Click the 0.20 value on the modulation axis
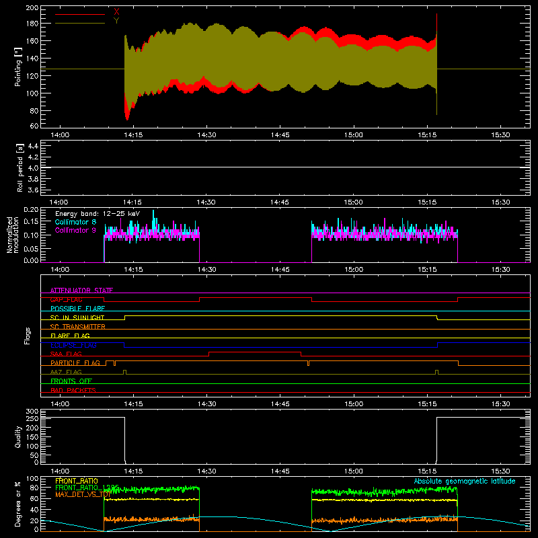The width and height of the screenshot is (538, 538). pyautogui.click(x=31, y=210)
